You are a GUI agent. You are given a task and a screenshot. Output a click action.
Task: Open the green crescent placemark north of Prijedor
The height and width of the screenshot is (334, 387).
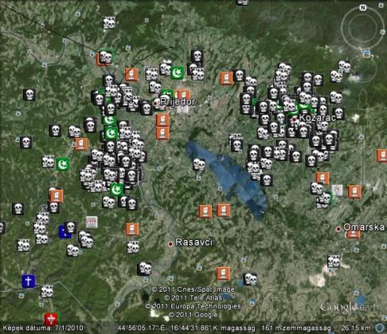tap(177, 73)
